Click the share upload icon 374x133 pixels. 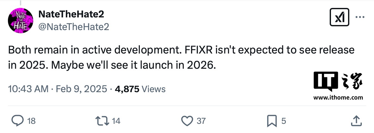pos(356,120)
